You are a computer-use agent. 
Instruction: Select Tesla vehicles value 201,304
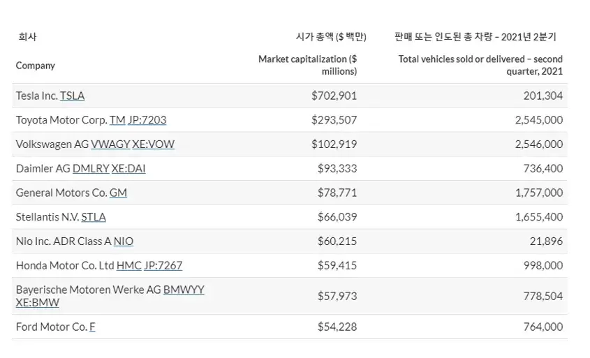(543, 96)
